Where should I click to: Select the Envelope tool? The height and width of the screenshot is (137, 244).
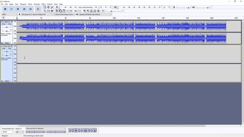[x=48, y=7]
